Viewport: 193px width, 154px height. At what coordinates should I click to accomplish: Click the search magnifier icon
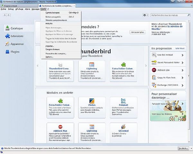pyautogui.click(x=188, y=15)
